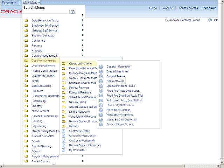
Task: Click the Sign out link
Action: [x=210, y=8]
